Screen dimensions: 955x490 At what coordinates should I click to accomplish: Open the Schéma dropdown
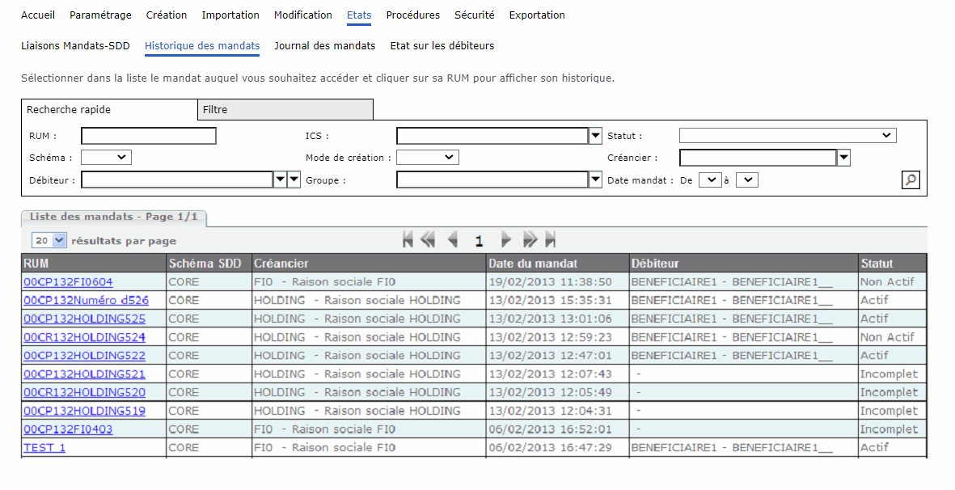(106, 158)
